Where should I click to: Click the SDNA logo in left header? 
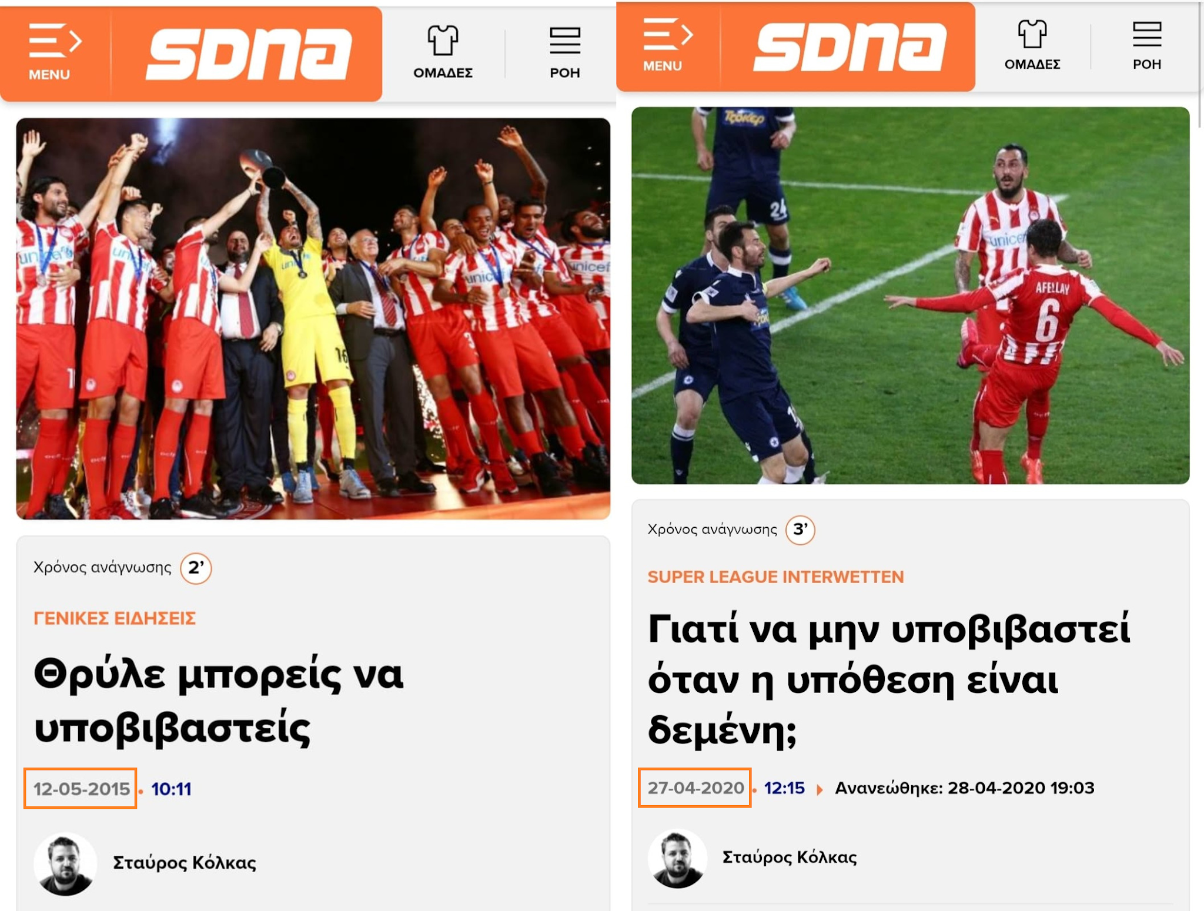[249, 54]
